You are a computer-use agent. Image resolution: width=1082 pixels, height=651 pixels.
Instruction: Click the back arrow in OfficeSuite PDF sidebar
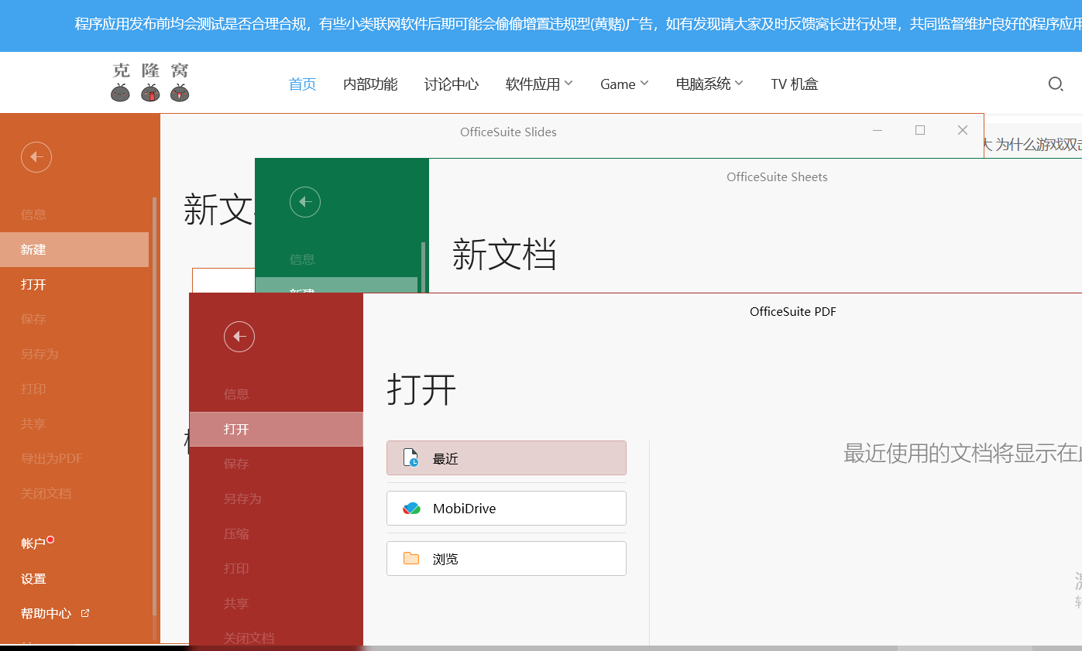coord(239,336)
